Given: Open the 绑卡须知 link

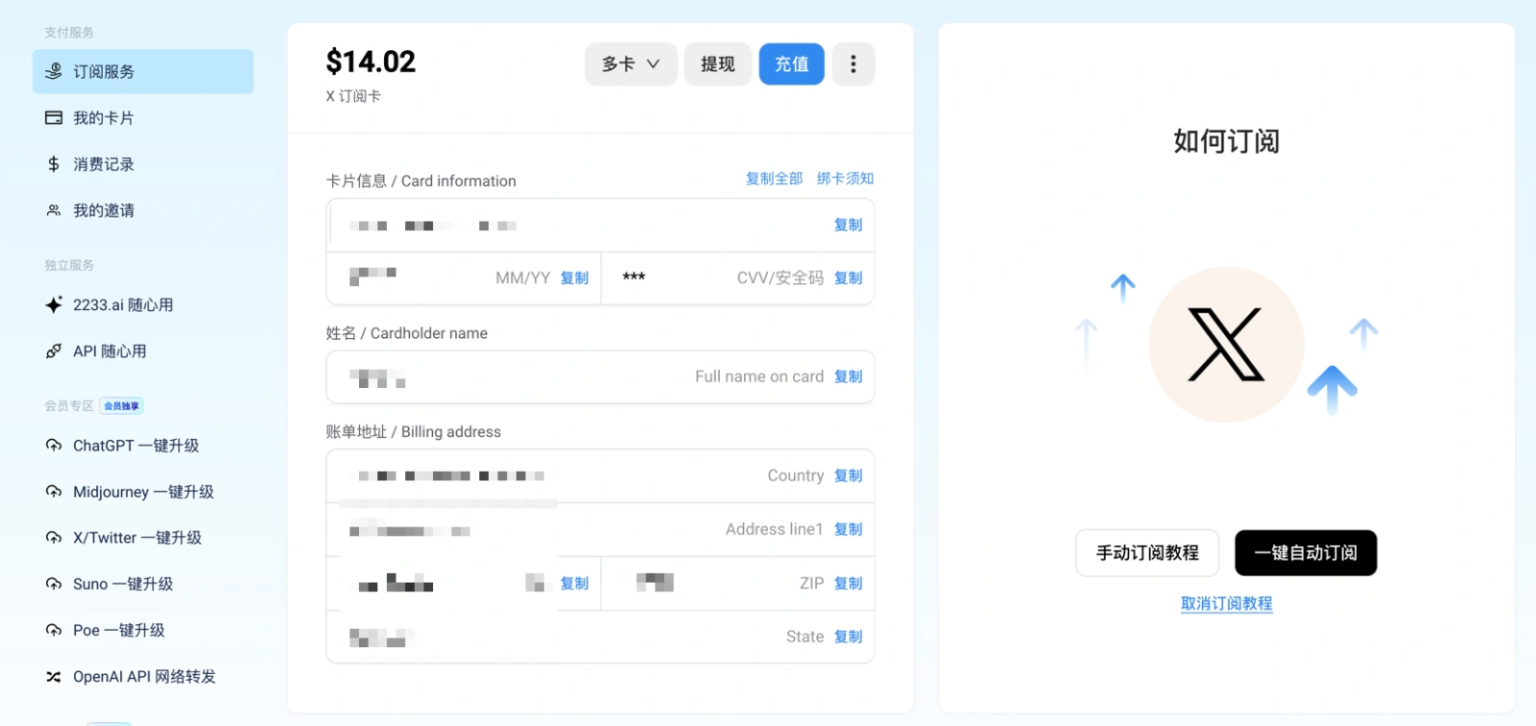Looking at the screenshot, I should click(846, 179).
